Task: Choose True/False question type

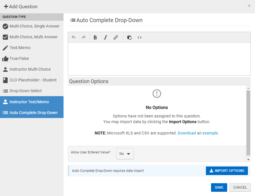Action: (x=32, y=58)
